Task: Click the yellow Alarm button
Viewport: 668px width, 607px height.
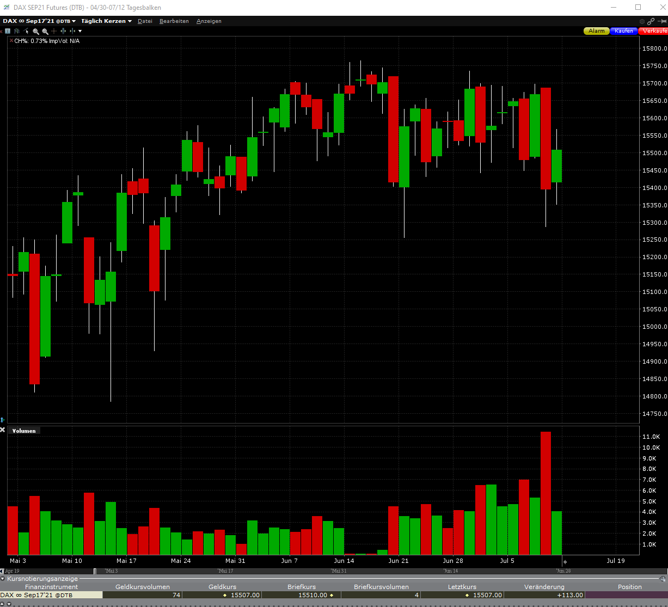Action: click(597, 31)
